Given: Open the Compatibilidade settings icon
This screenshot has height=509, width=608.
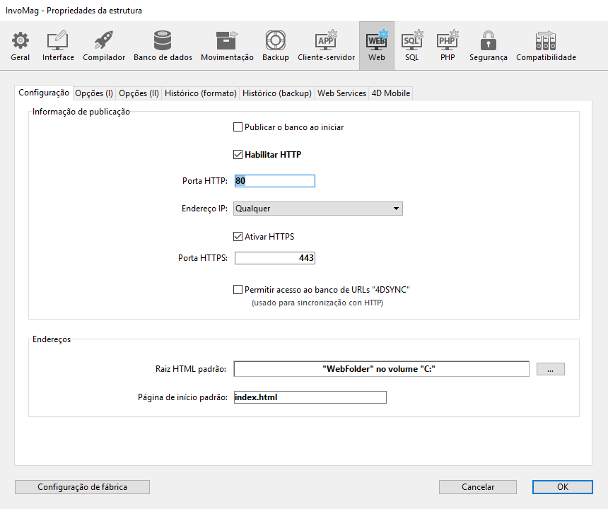Looking at the screenshot, I should tap(546, 45).
